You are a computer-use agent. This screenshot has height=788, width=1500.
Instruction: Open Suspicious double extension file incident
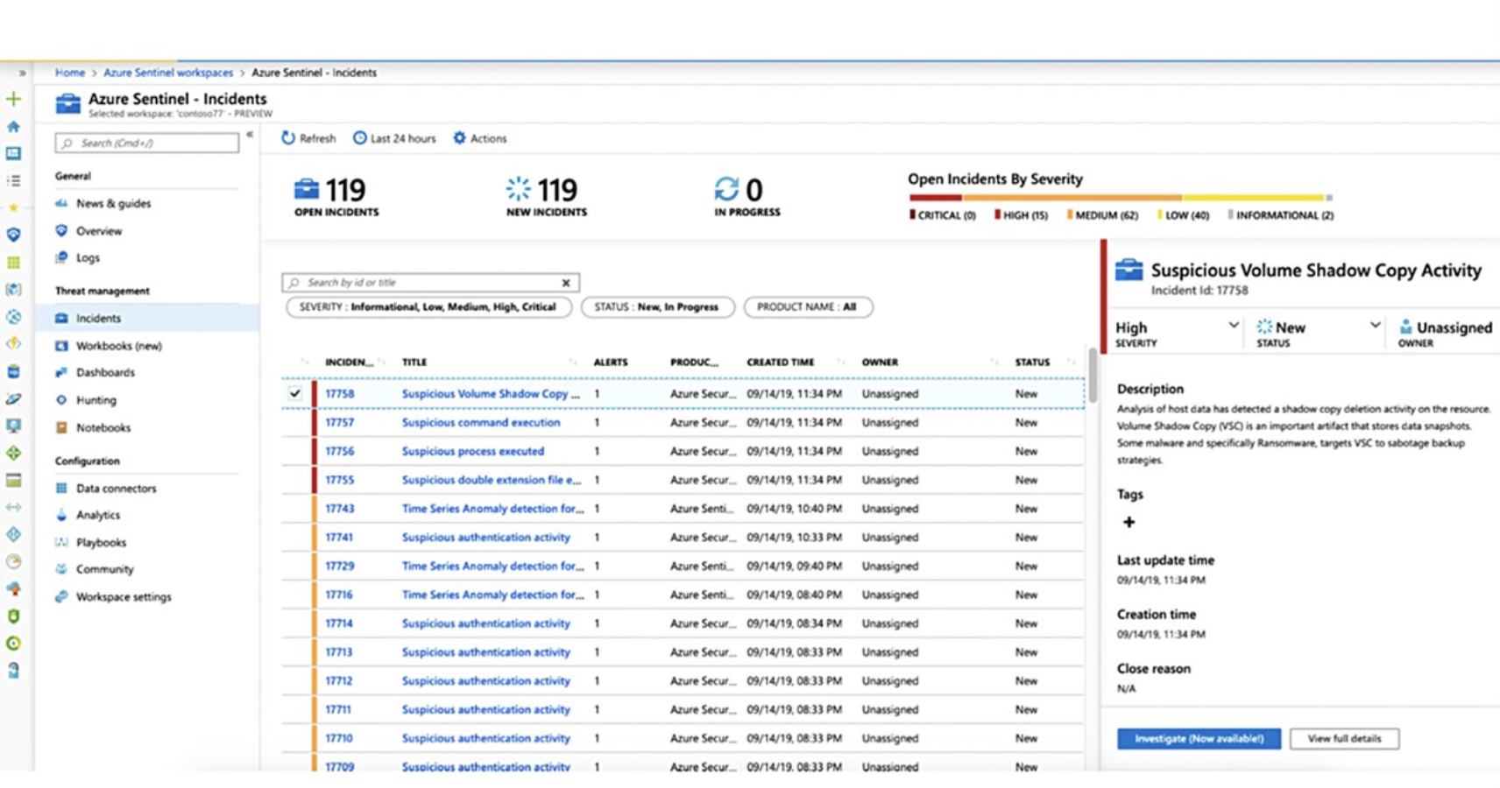tap(492, 480)
